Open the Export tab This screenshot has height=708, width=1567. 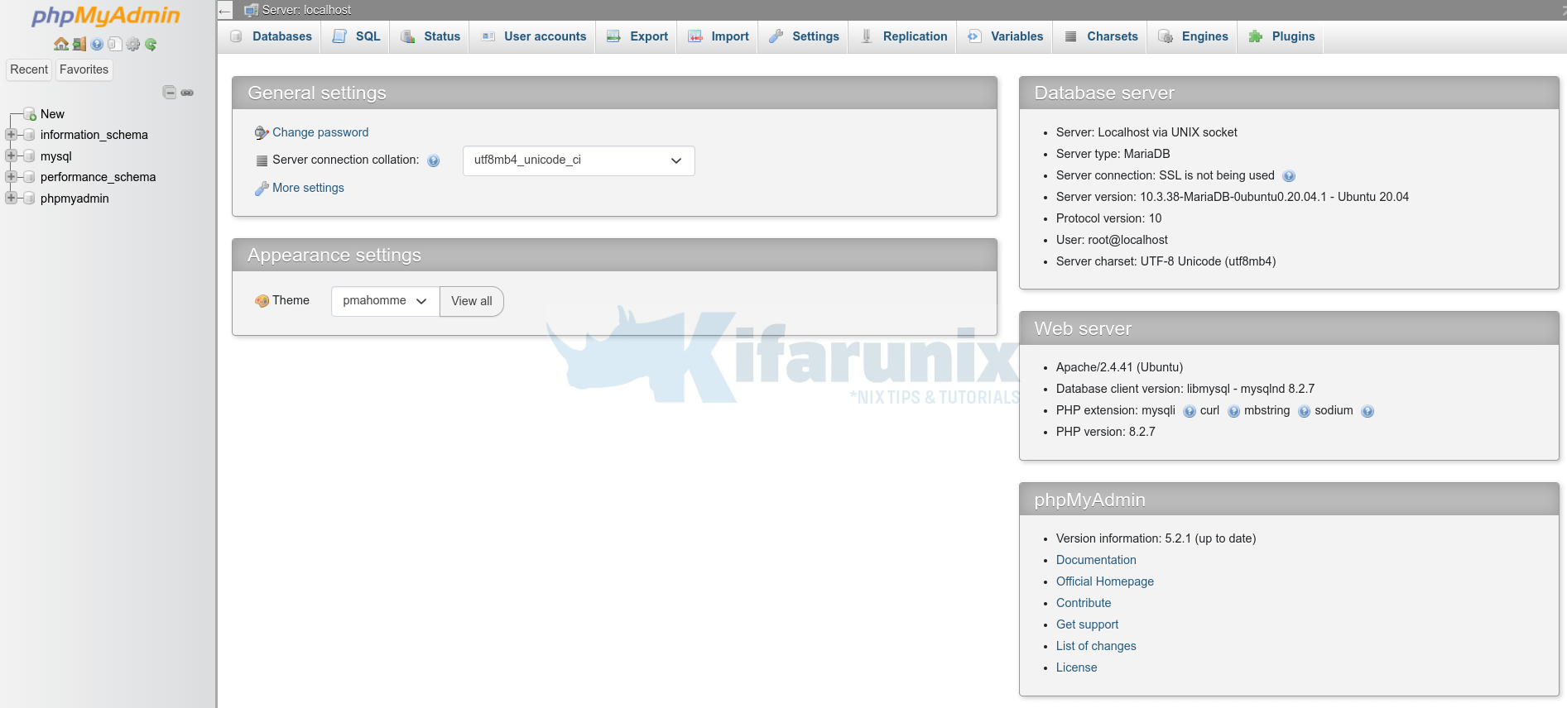click(637, 36)
